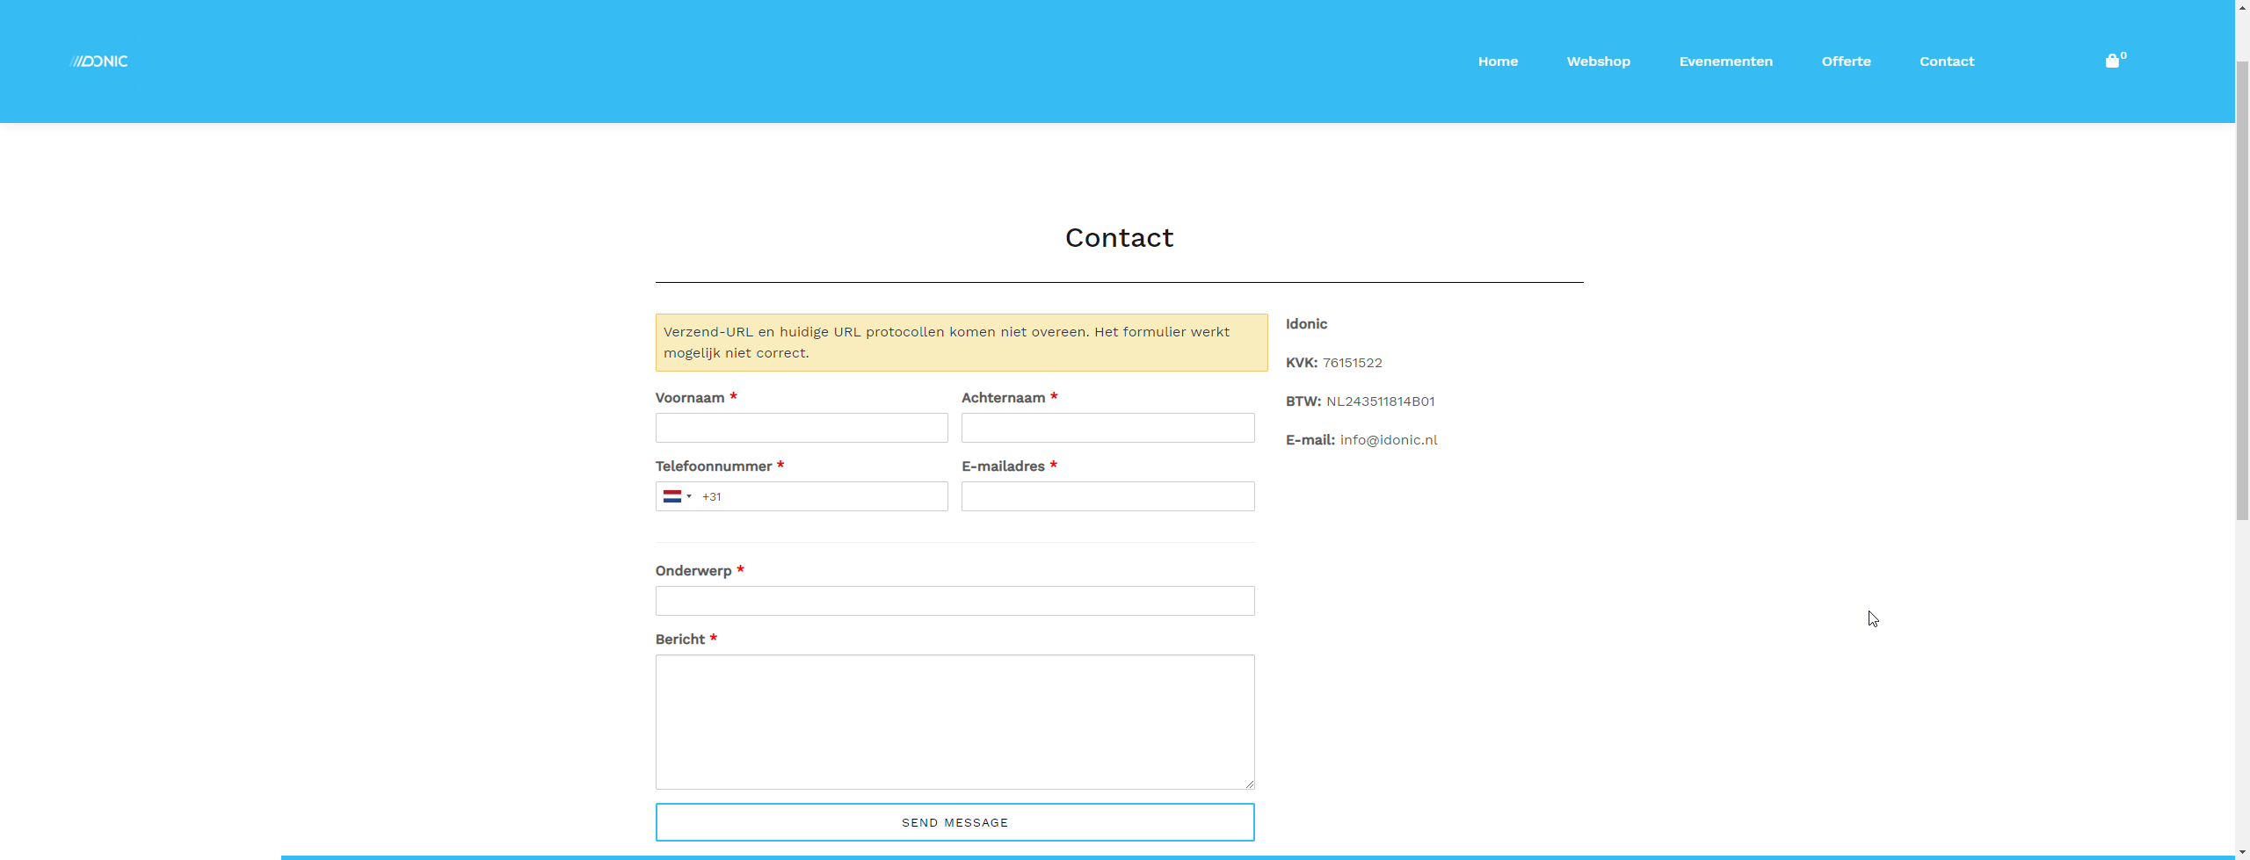2250x860 pixels.
Task: Click the vertical page scrollbar thumb
Action: pyautogui.click(x=2242, y=290)
